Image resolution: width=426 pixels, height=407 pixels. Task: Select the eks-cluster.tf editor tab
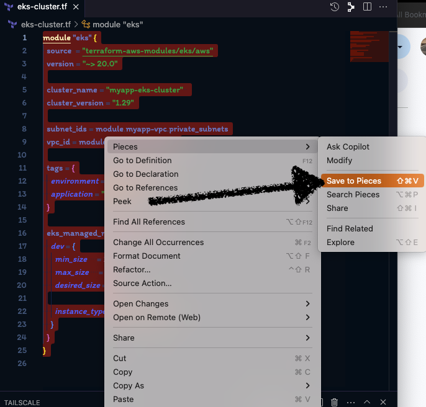[42, 7]
